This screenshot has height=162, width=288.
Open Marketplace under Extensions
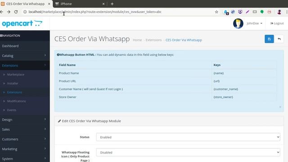(x=16, y=75)
